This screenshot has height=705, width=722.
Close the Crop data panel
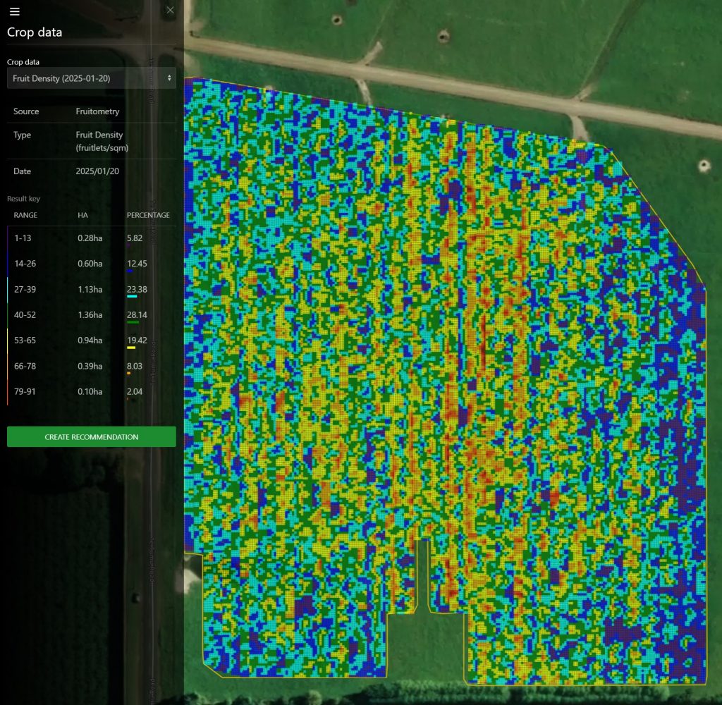coord(171,10)
